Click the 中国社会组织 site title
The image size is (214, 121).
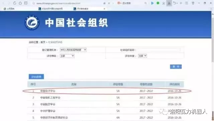(77, 23)
